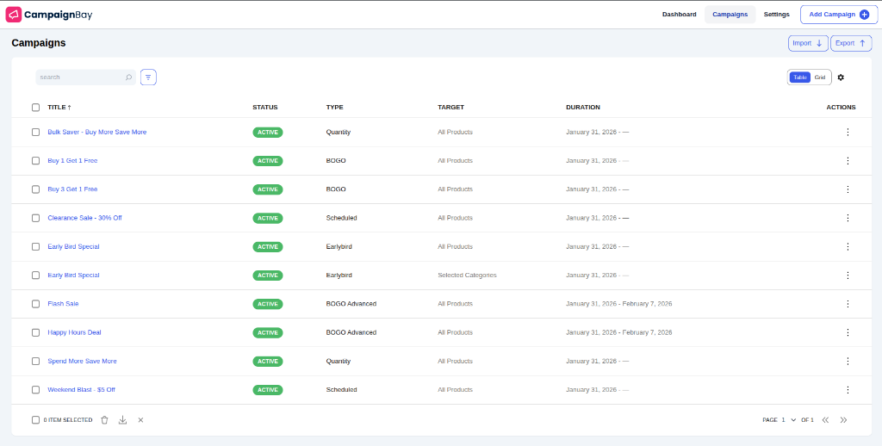
Task: Click the download icon in bottom bar
Action: point(122,420)
